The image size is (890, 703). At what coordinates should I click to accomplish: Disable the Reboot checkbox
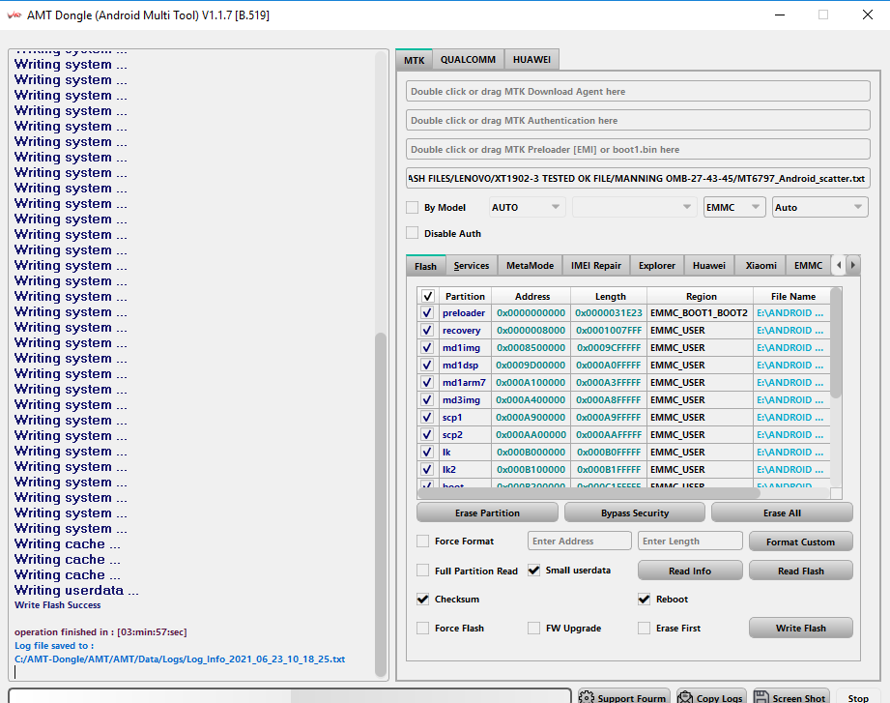point(645,600)
